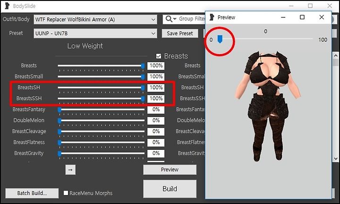This screenshot has height=204, width=340.
Task: Enable the RaceMenu Morphs checkbox
Action: point(66,193)
